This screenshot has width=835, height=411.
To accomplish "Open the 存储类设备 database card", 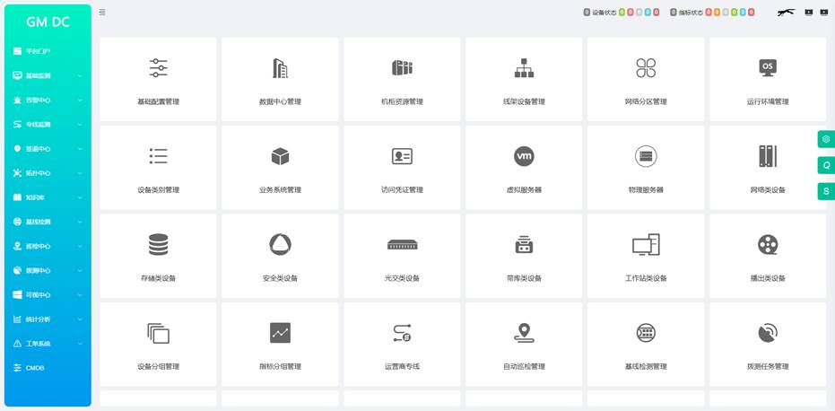I will click(158, 257).
